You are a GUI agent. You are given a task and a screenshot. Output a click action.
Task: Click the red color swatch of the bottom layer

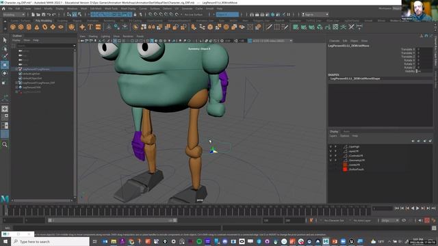(x=345, y=169)
